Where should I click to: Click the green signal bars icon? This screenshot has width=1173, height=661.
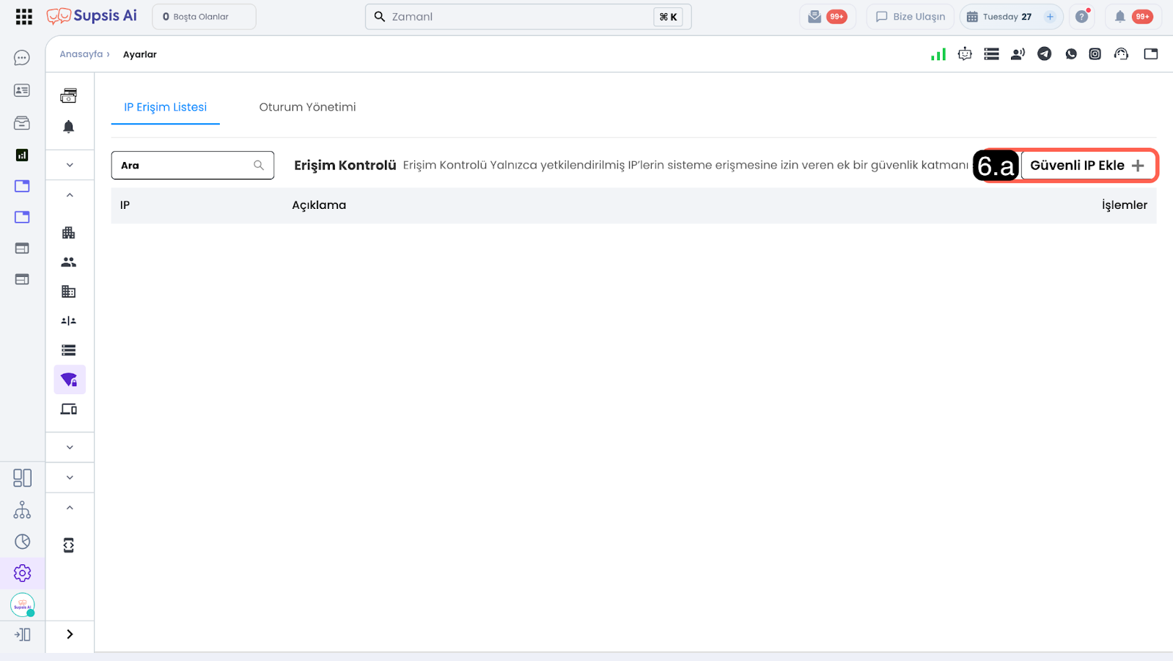(x=938, y=54)
